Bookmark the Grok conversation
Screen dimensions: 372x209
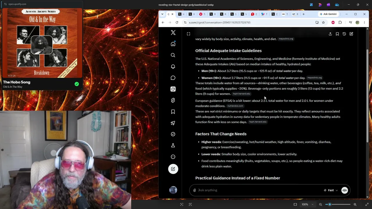(x=337, y=34)
